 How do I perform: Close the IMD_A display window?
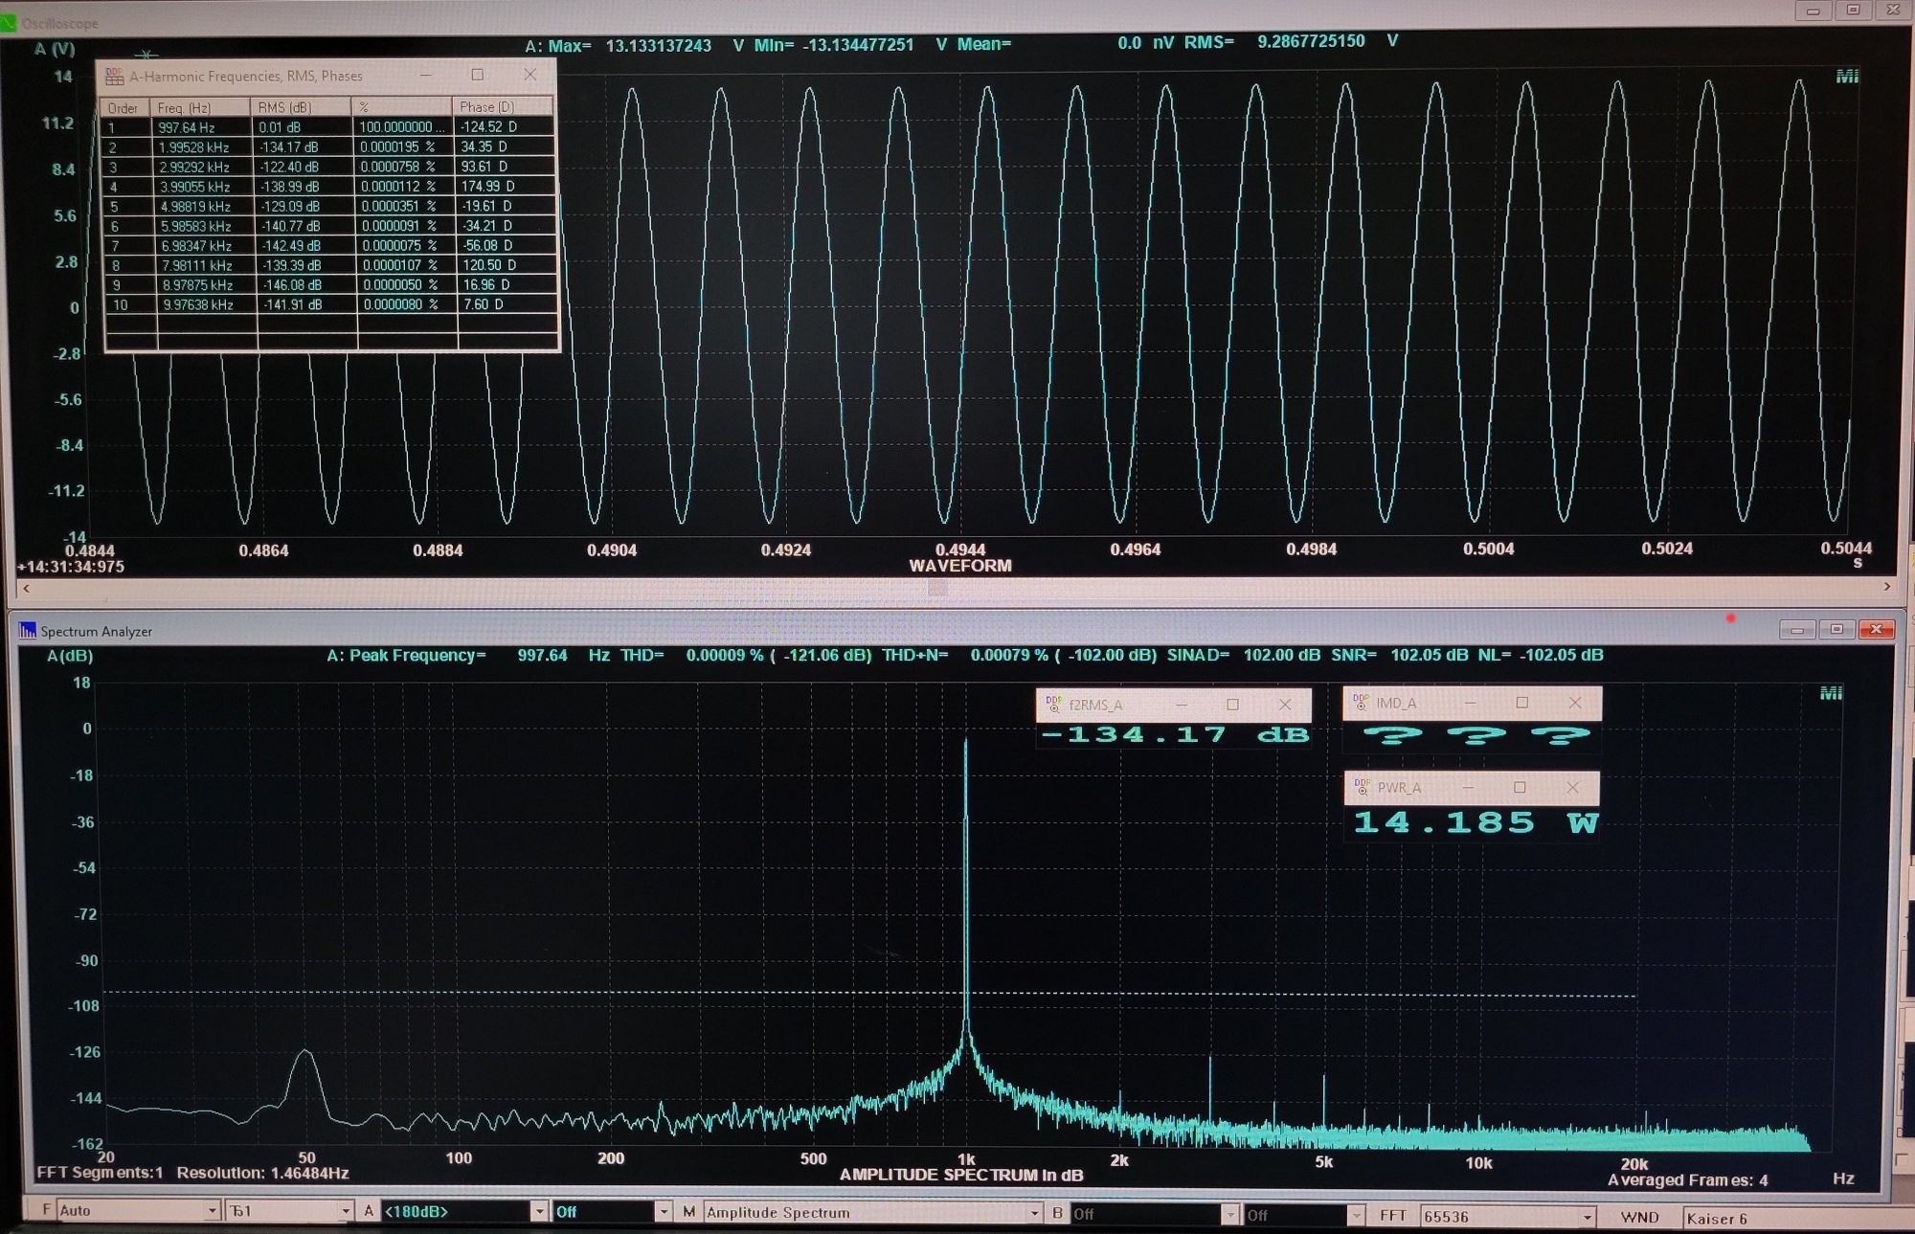[x=1574, y=703]
